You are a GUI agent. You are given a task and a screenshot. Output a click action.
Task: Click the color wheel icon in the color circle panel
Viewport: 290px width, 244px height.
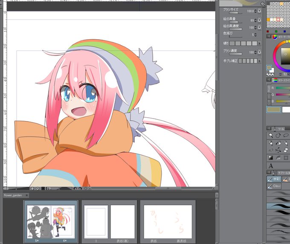tap(275, 37)
